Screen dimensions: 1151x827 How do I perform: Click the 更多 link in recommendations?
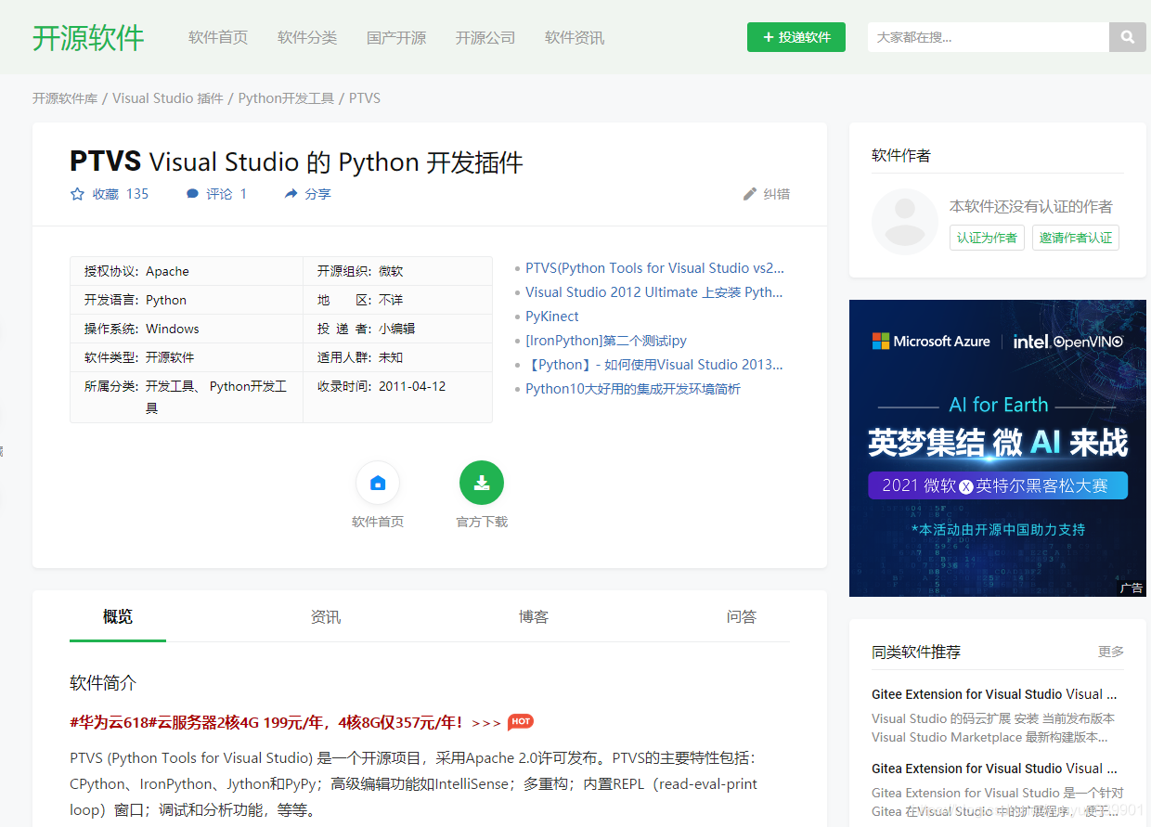coord(1111,652)
